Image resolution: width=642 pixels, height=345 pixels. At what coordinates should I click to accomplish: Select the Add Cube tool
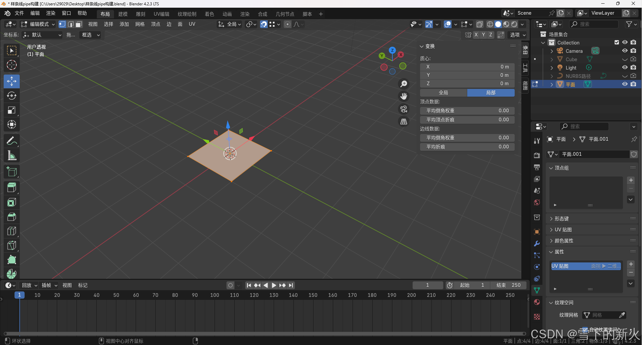(12, 171)
